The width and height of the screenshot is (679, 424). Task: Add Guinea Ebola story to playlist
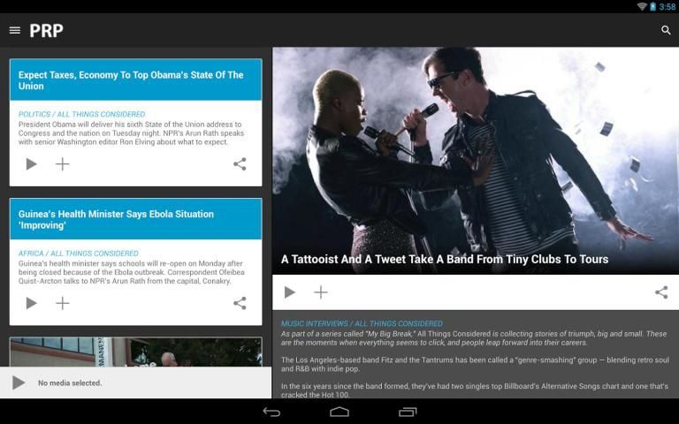click(63, 303)
